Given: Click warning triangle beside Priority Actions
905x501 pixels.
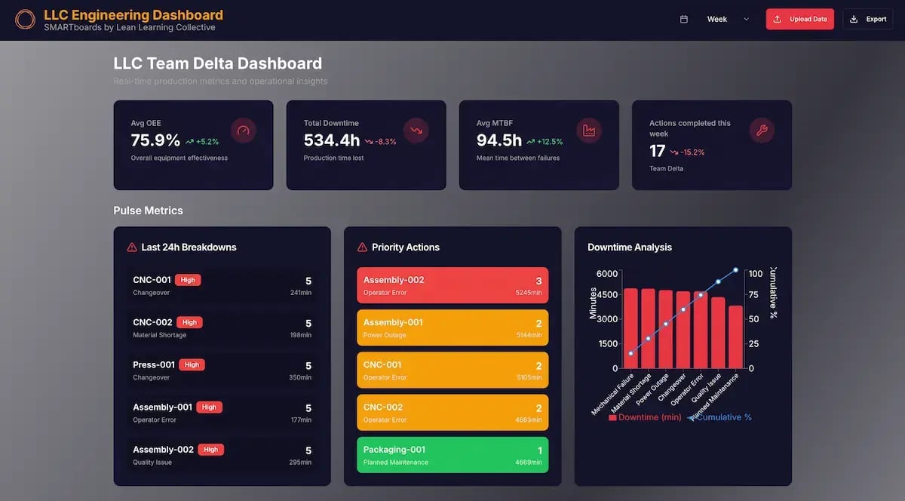Looking at the screenshot, I should (x=362, y=247).
